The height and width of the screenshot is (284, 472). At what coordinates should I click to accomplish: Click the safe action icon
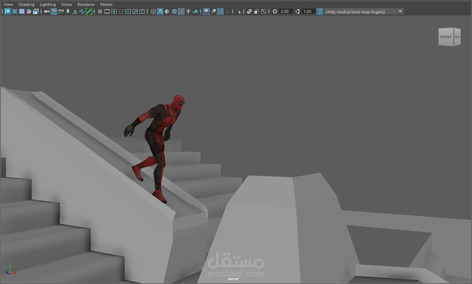point(135,11)
